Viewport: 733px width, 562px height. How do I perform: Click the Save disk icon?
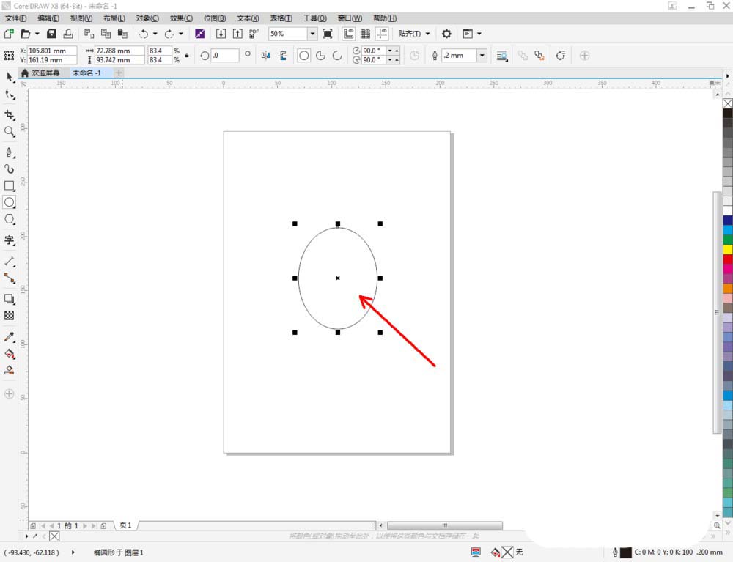click(51, 34)
